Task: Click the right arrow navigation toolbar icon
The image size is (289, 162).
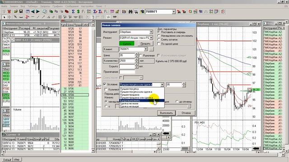Action: [38, 11]
